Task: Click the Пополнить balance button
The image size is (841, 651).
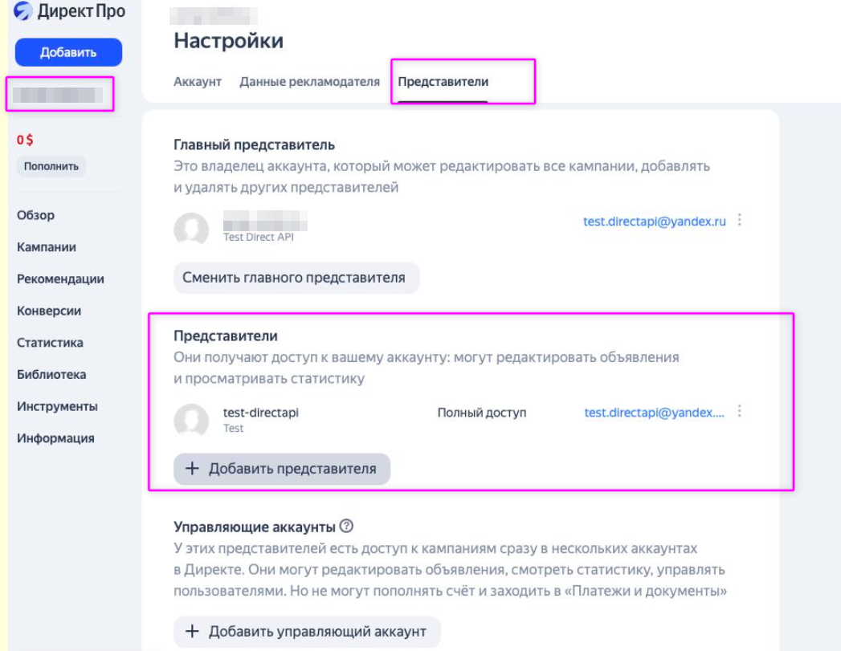Action: pos(51,166)
